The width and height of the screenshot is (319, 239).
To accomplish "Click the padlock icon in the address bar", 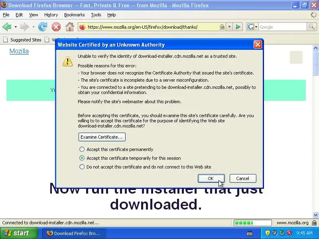I will [x=222, y=27].
